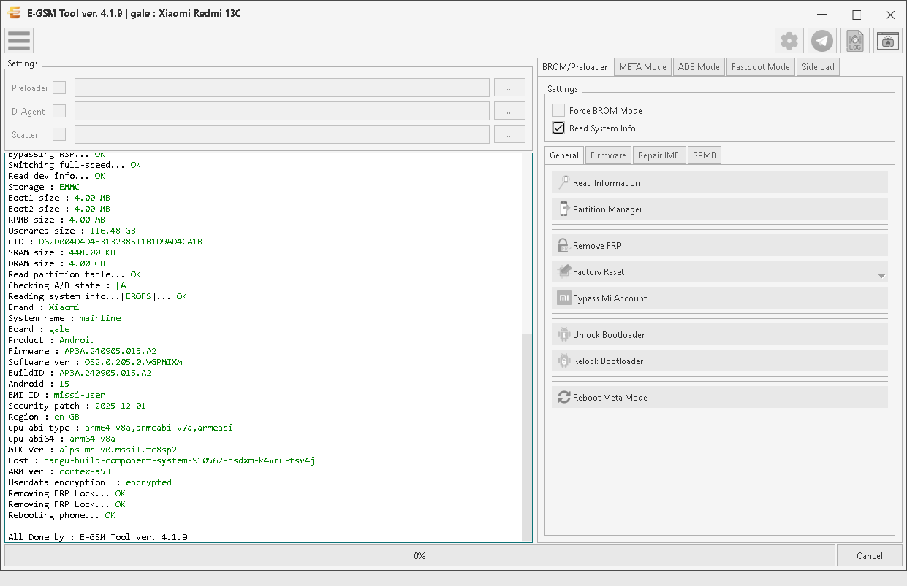Click 'All Done by : E-GSM Tool' line
Viewport: 907px width, 586px height.
(98, 537)
